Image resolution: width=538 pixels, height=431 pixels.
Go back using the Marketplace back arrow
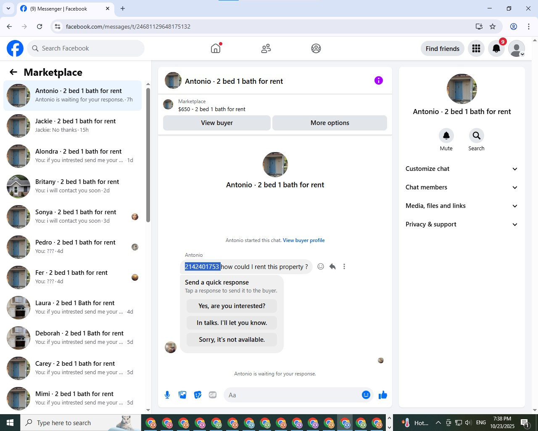[x=13, y=72]
